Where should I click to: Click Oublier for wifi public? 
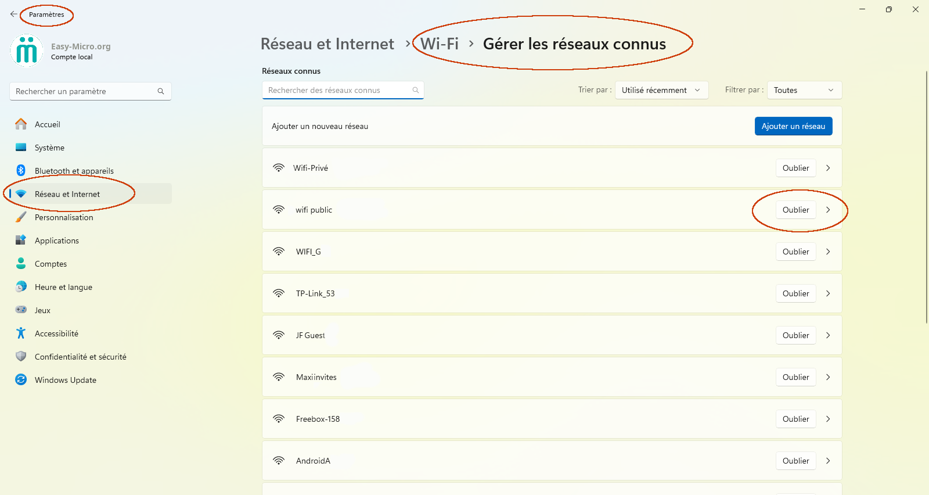coord(795,210)
